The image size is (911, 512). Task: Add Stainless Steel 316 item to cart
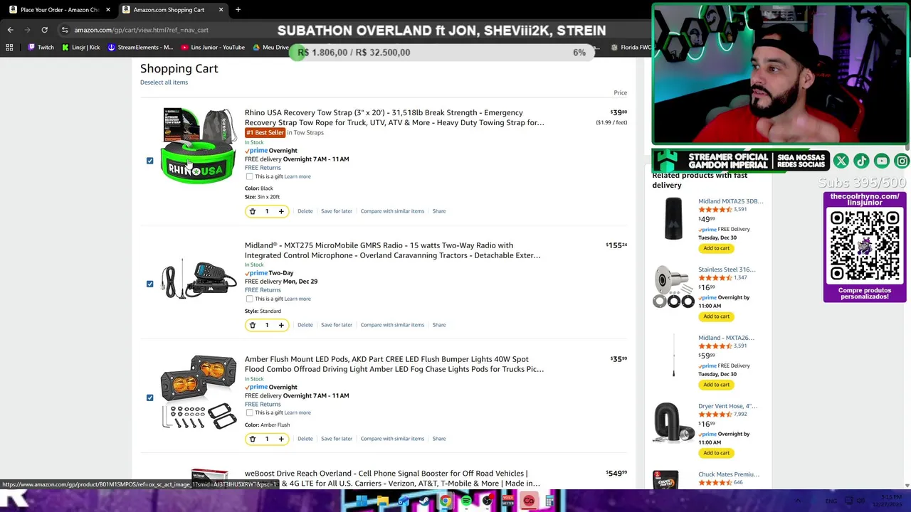point(717,316)
